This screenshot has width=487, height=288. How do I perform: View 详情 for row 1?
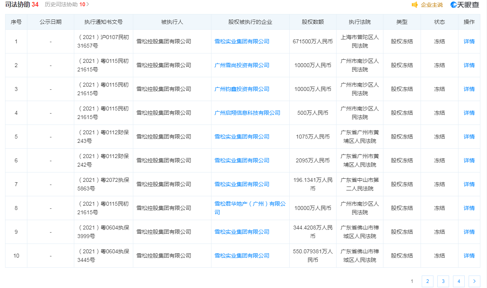click(x=469, y=41)
